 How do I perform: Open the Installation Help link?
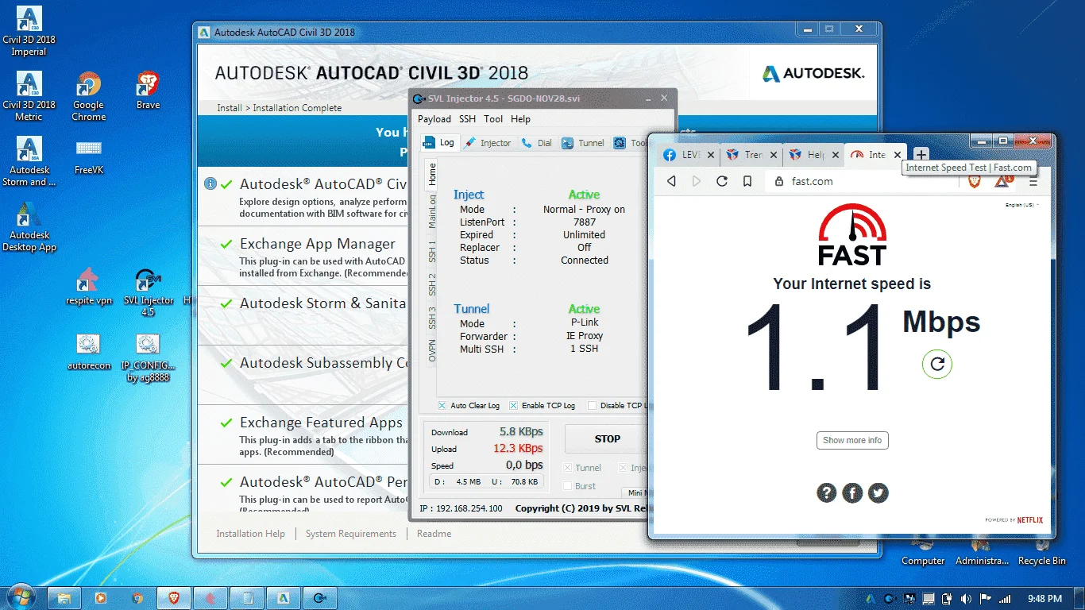pyautogui.click(x=250, y=534)
